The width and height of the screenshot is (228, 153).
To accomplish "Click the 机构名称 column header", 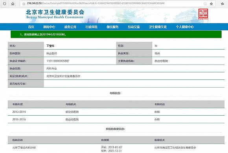I will click(18, 140).
